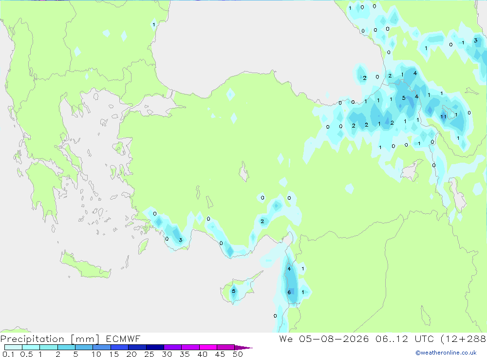Screen dimensions: 487x357
Task: Click the '50' legend scale label
Action: coord(238,354)
